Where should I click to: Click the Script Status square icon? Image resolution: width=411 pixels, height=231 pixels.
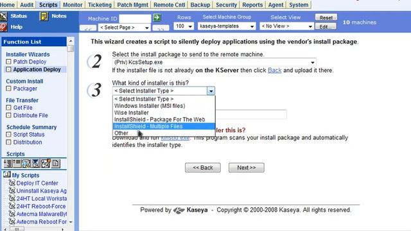(8, 134)
